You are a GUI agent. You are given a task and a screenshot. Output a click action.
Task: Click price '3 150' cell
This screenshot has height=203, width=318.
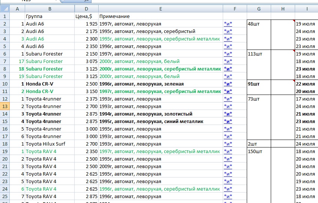(86, 91)
